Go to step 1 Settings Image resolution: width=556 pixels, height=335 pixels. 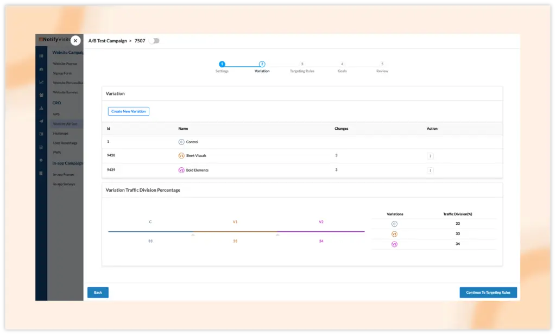pyautogui.click(x=222, y=64)
